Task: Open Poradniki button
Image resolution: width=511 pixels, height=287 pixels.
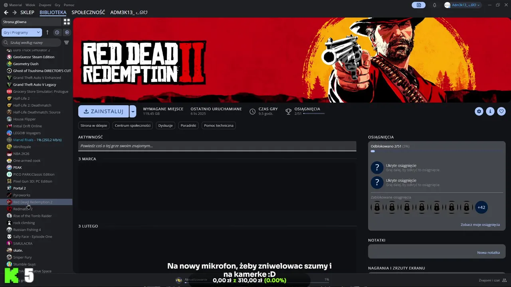Action: click(188, 126)
